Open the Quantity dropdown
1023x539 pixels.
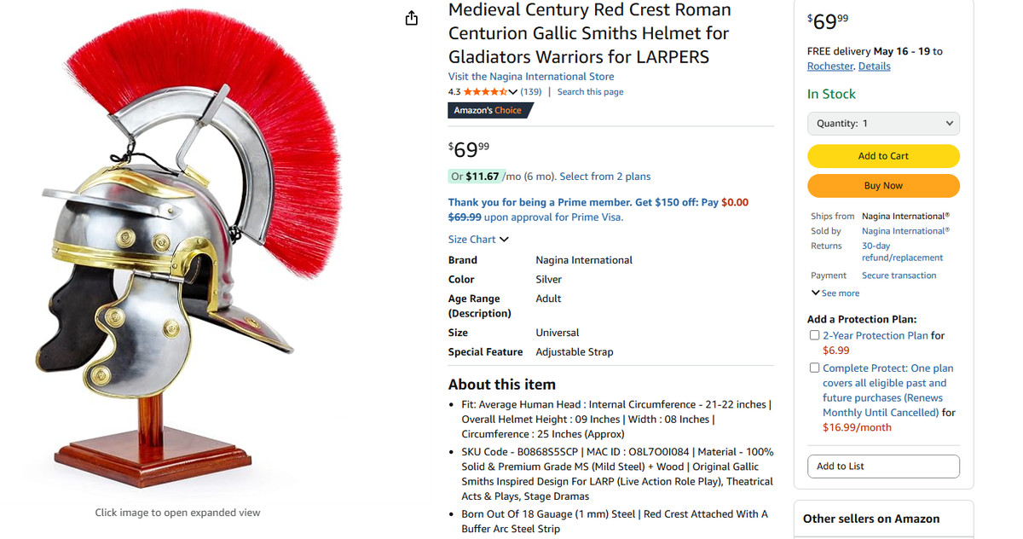883,124
